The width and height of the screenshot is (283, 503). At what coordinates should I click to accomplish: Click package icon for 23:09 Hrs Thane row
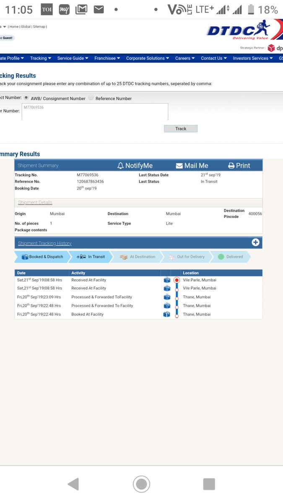point(167,297)
